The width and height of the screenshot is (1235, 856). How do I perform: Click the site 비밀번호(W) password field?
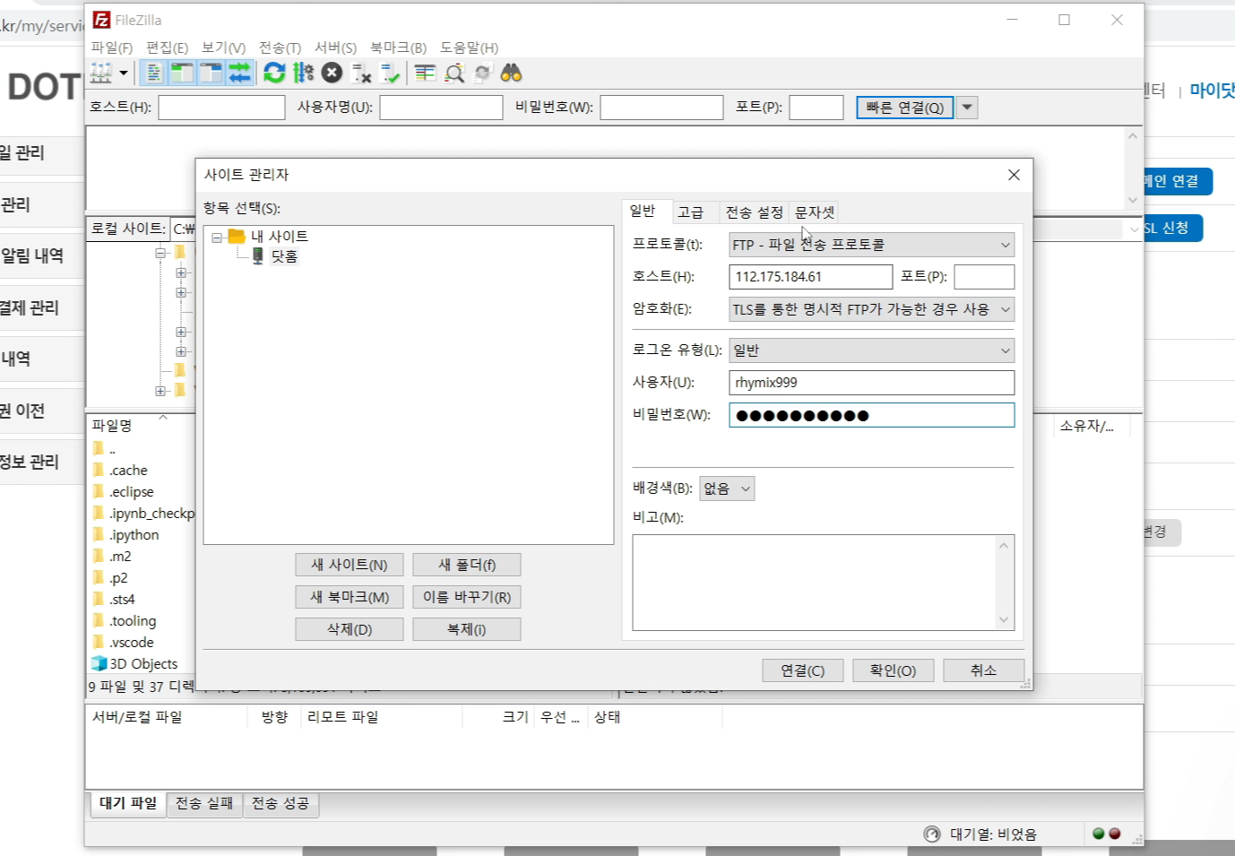872,415
